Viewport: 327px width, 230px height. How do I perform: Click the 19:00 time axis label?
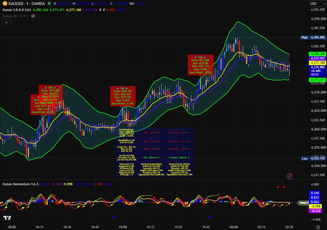(123, 226)
